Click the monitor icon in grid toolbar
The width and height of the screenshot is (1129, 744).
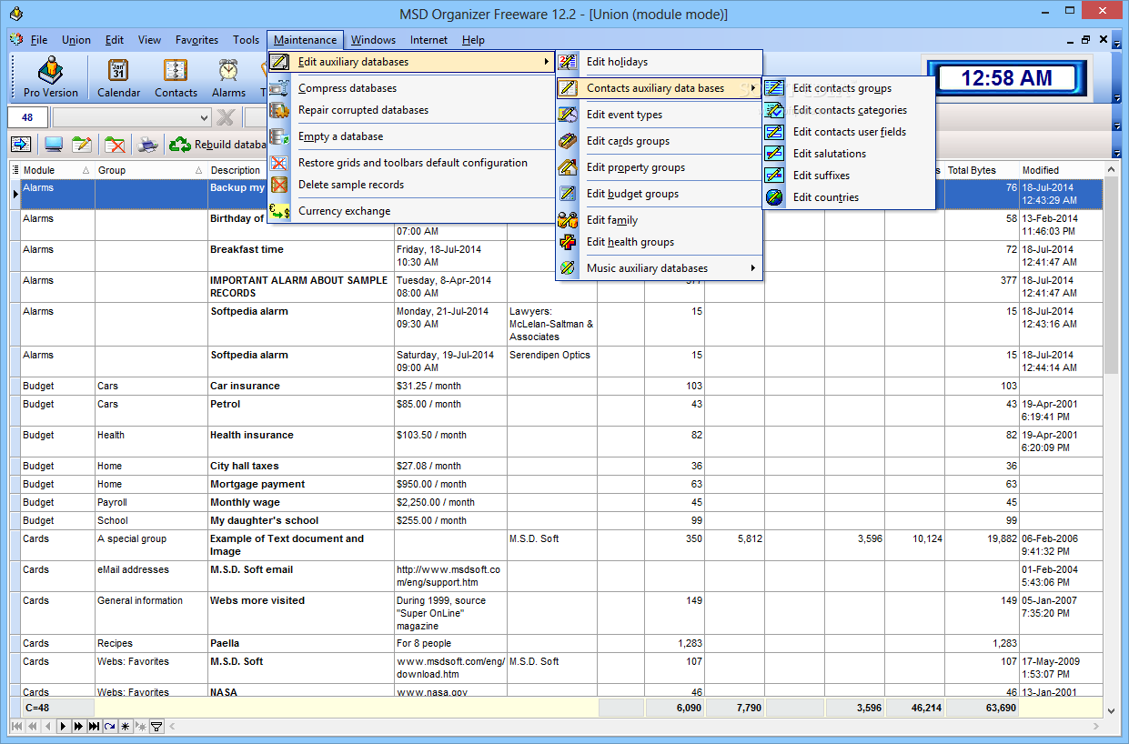pos(53,144)
